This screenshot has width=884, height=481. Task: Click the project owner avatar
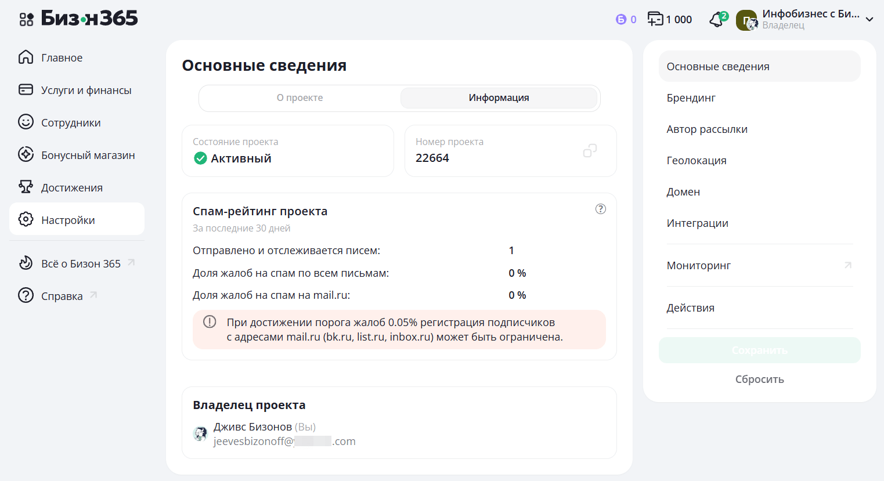click(x=200, y=433)
